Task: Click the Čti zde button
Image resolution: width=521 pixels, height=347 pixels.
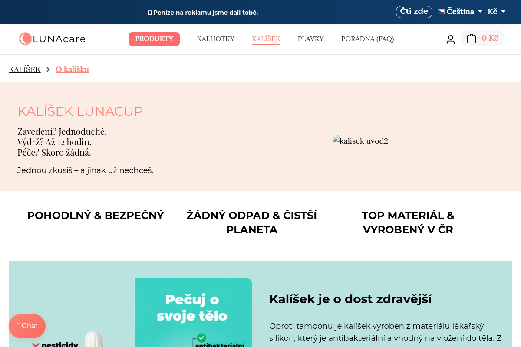Action: 414,12
